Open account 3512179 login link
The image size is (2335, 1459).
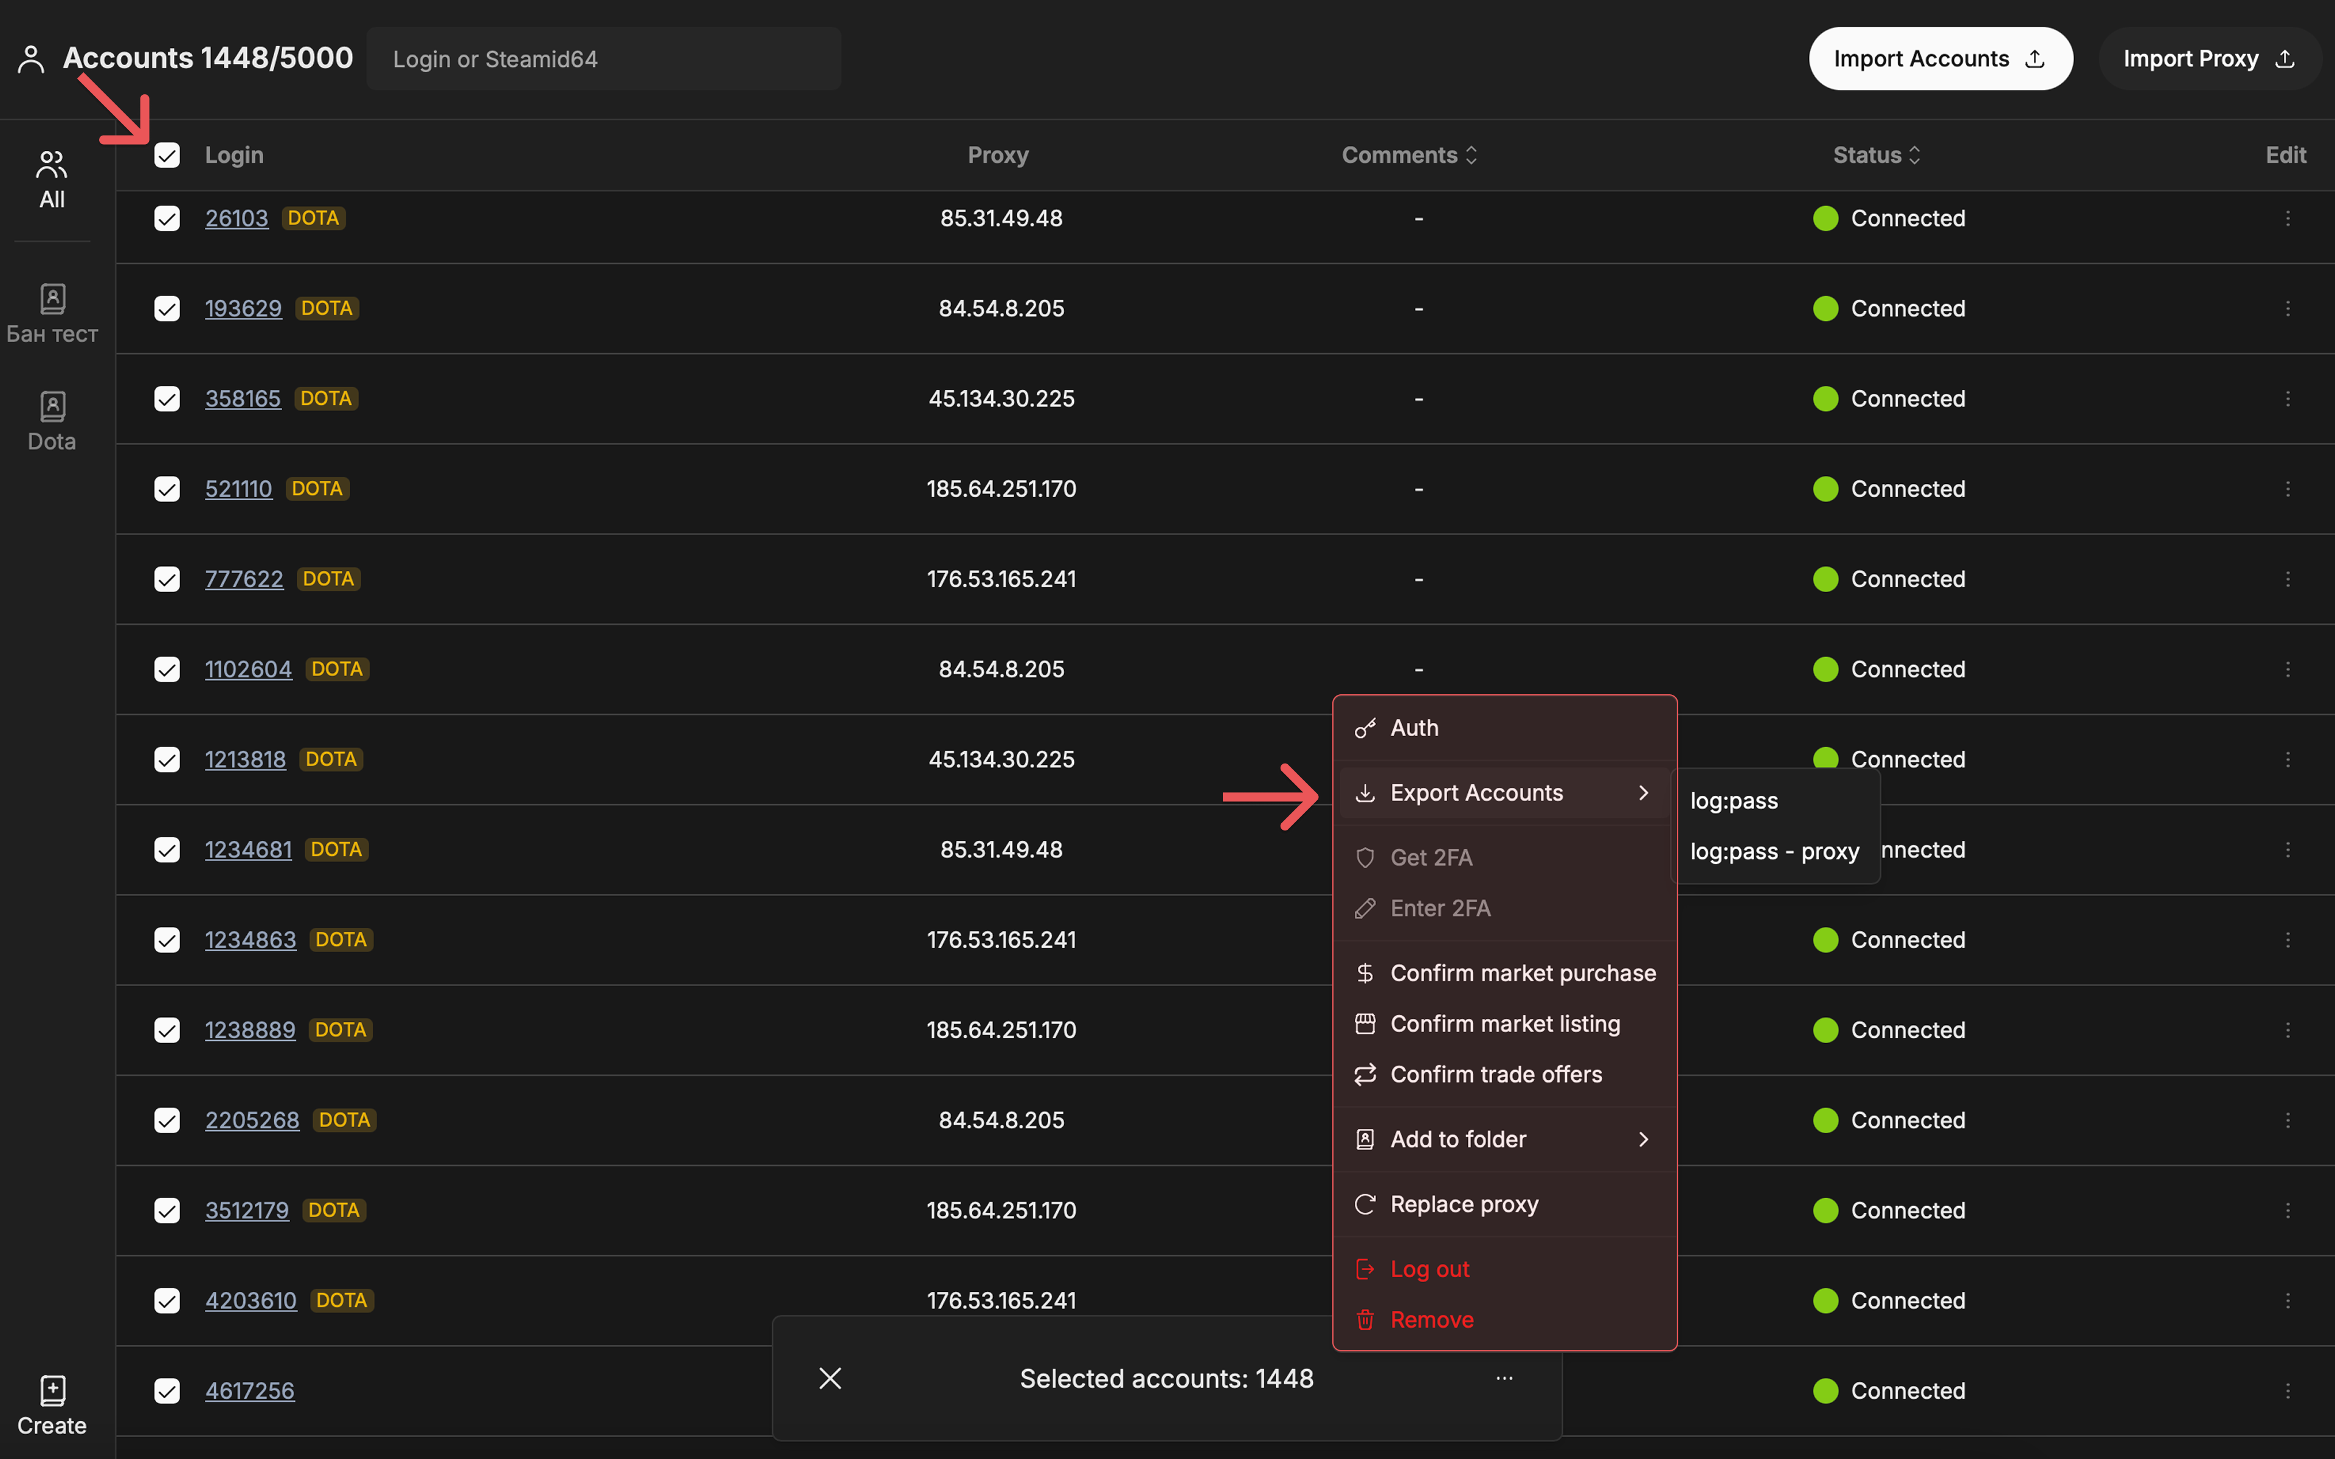[x=247, y=1210]
